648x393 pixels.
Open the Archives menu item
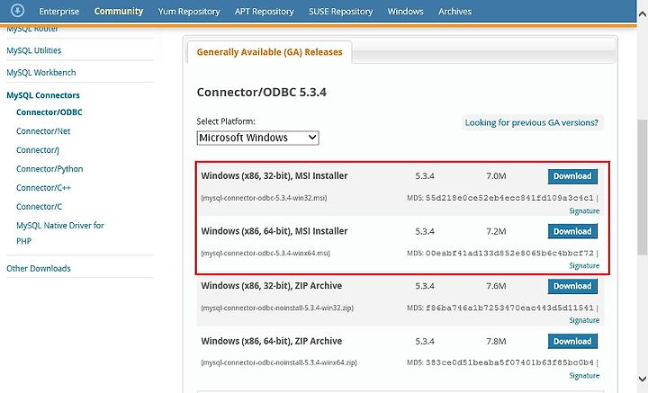[x=454, y=12]
